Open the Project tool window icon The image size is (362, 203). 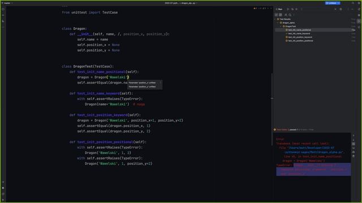pyautogui.click(x=3, y=9)
